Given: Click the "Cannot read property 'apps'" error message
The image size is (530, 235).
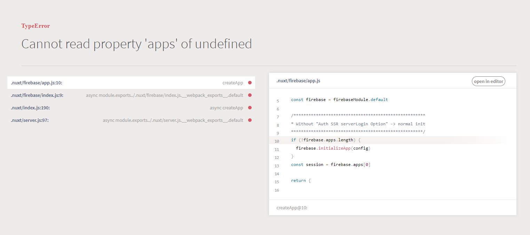Looking at the screenshot, I should click(x=136, y=44).
